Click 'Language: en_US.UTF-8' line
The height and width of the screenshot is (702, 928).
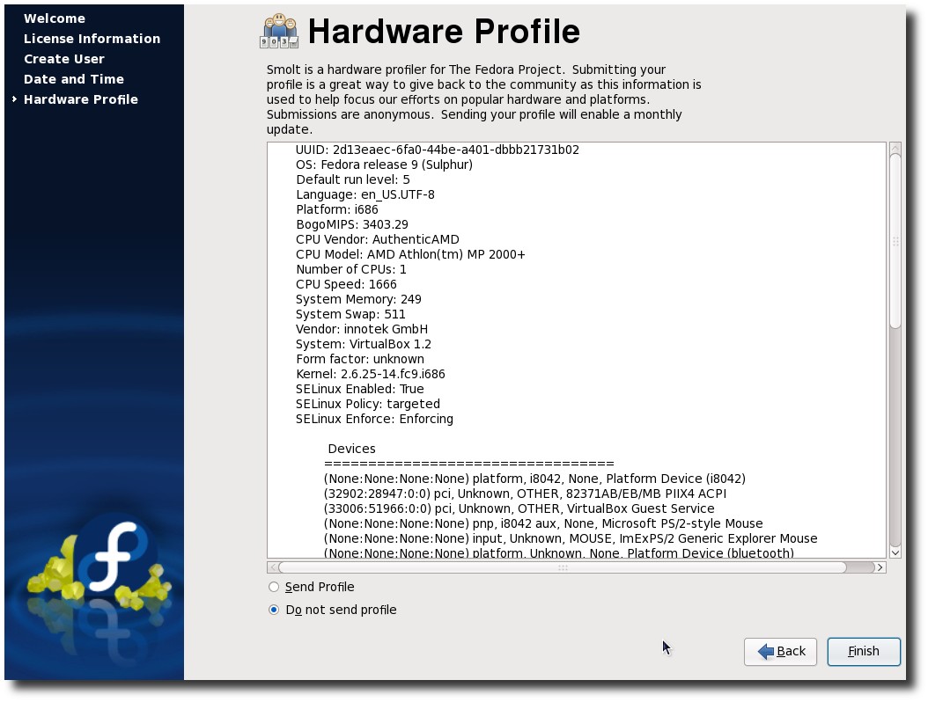coord(365,194)
